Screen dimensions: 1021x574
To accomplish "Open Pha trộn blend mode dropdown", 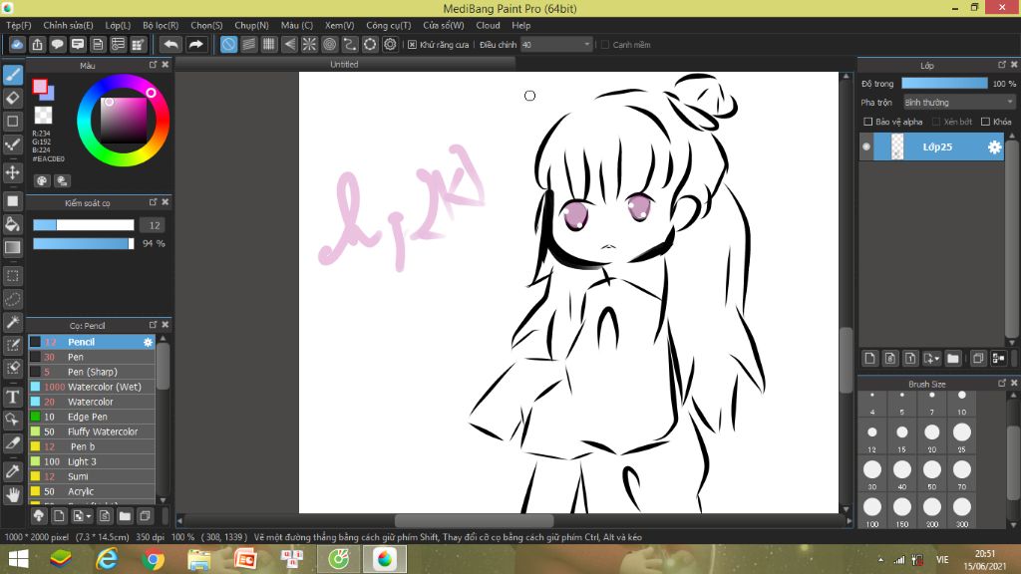I will (x=958, y=103).
